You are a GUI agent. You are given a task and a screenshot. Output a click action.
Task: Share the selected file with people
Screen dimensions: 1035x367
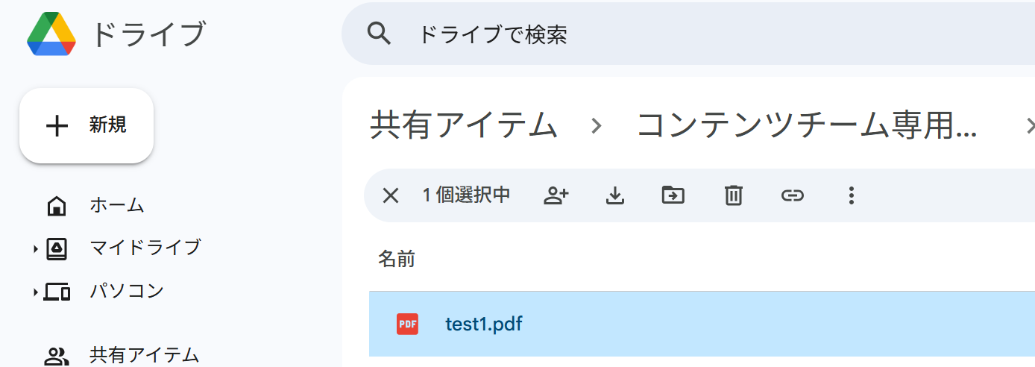coord(556,195)
